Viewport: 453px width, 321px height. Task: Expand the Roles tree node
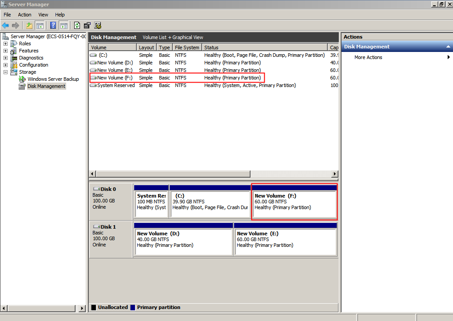pos(5,44)
